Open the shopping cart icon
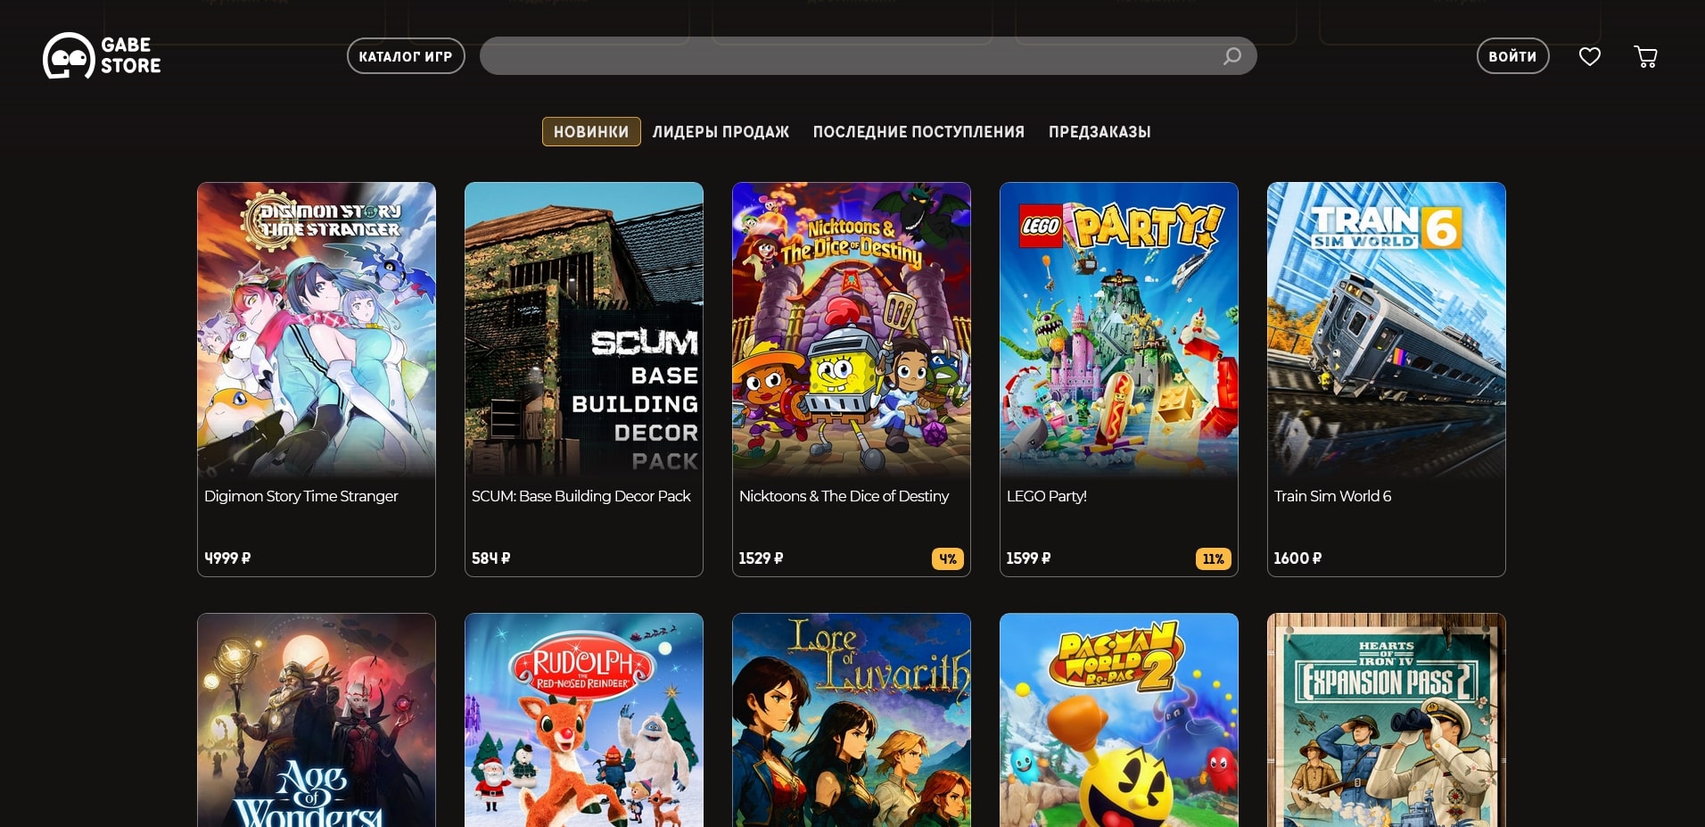Screen dimensions: 1705x827 click(1645, 56)
